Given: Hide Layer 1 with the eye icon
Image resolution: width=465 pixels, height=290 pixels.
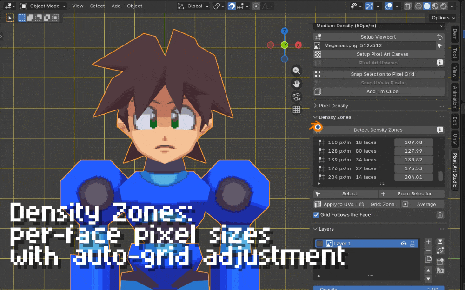Looking at the screenshot, I should point(404,244).
